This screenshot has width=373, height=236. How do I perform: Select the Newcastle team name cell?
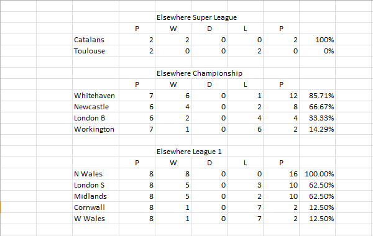point(96,107)
